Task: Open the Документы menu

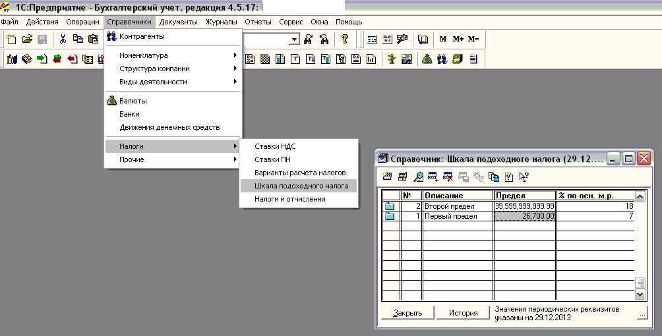Action: [178, 22]
